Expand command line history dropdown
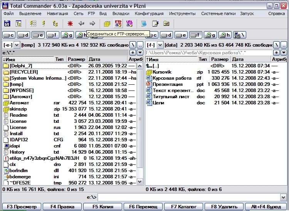289x211 pixels. [x=284, y=198]
